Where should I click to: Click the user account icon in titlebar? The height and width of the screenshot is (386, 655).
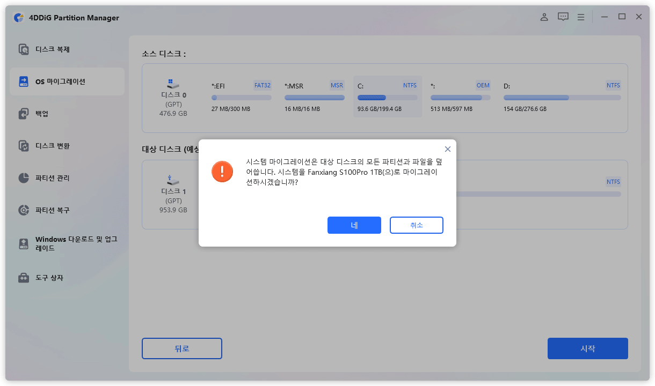(544, 17)
